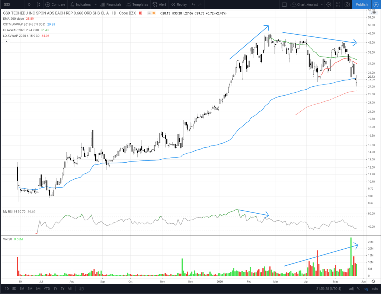This screenshot has height=294, width=381.
Task: Click the select layout square icon
Action: click(x=284, y=4)
